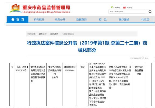Click 政务公开 in the breadcrumb
155x108 pixels.
coord(43,34)
